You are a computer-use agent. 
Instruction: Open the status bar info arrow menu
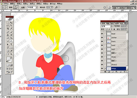pyautogui.click(x=37, y=97)
